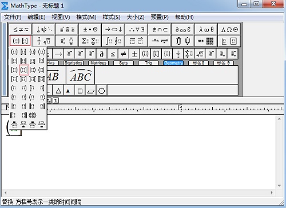Open the integral templates palette

click(x=113, y=41)
